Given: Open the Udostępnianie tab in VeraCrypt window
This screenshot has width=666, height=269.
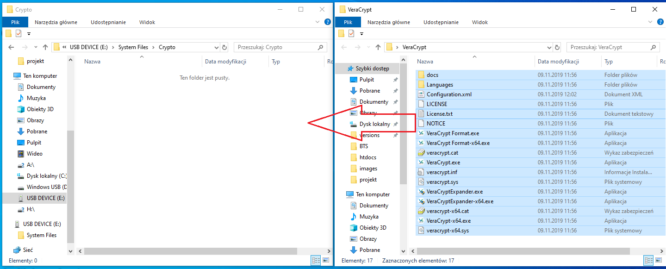Looking at the screenshot, I should coord(441,22).
